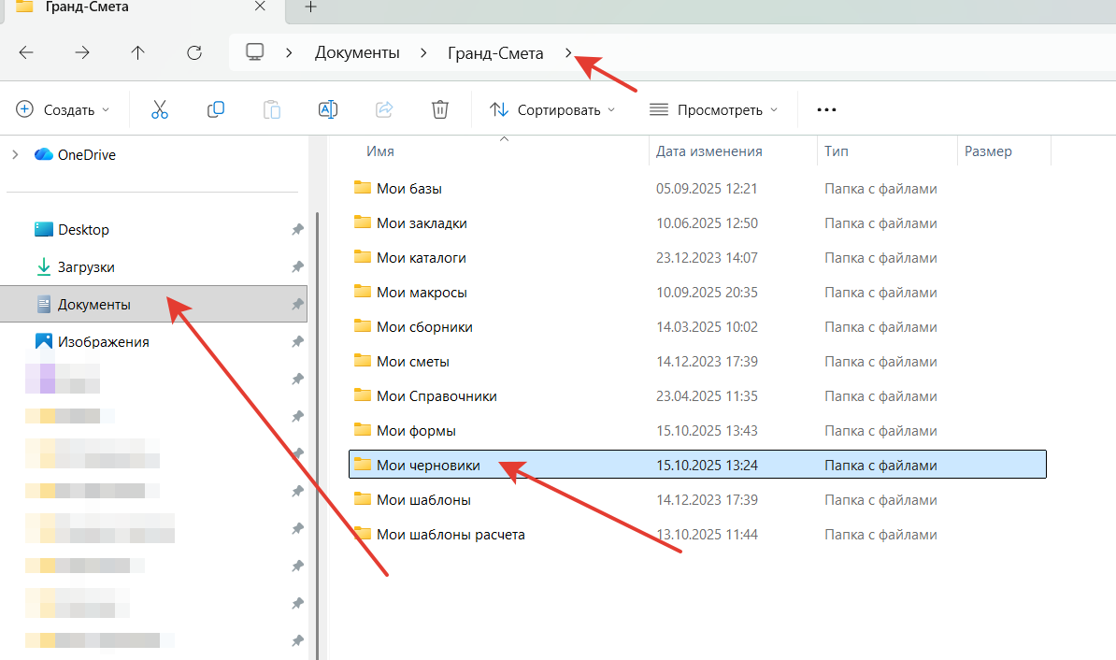The width and height of the screenshot is (1116, 660).
Task: Click the Rename icon in toolbar
Action: (x=328, y=109)
